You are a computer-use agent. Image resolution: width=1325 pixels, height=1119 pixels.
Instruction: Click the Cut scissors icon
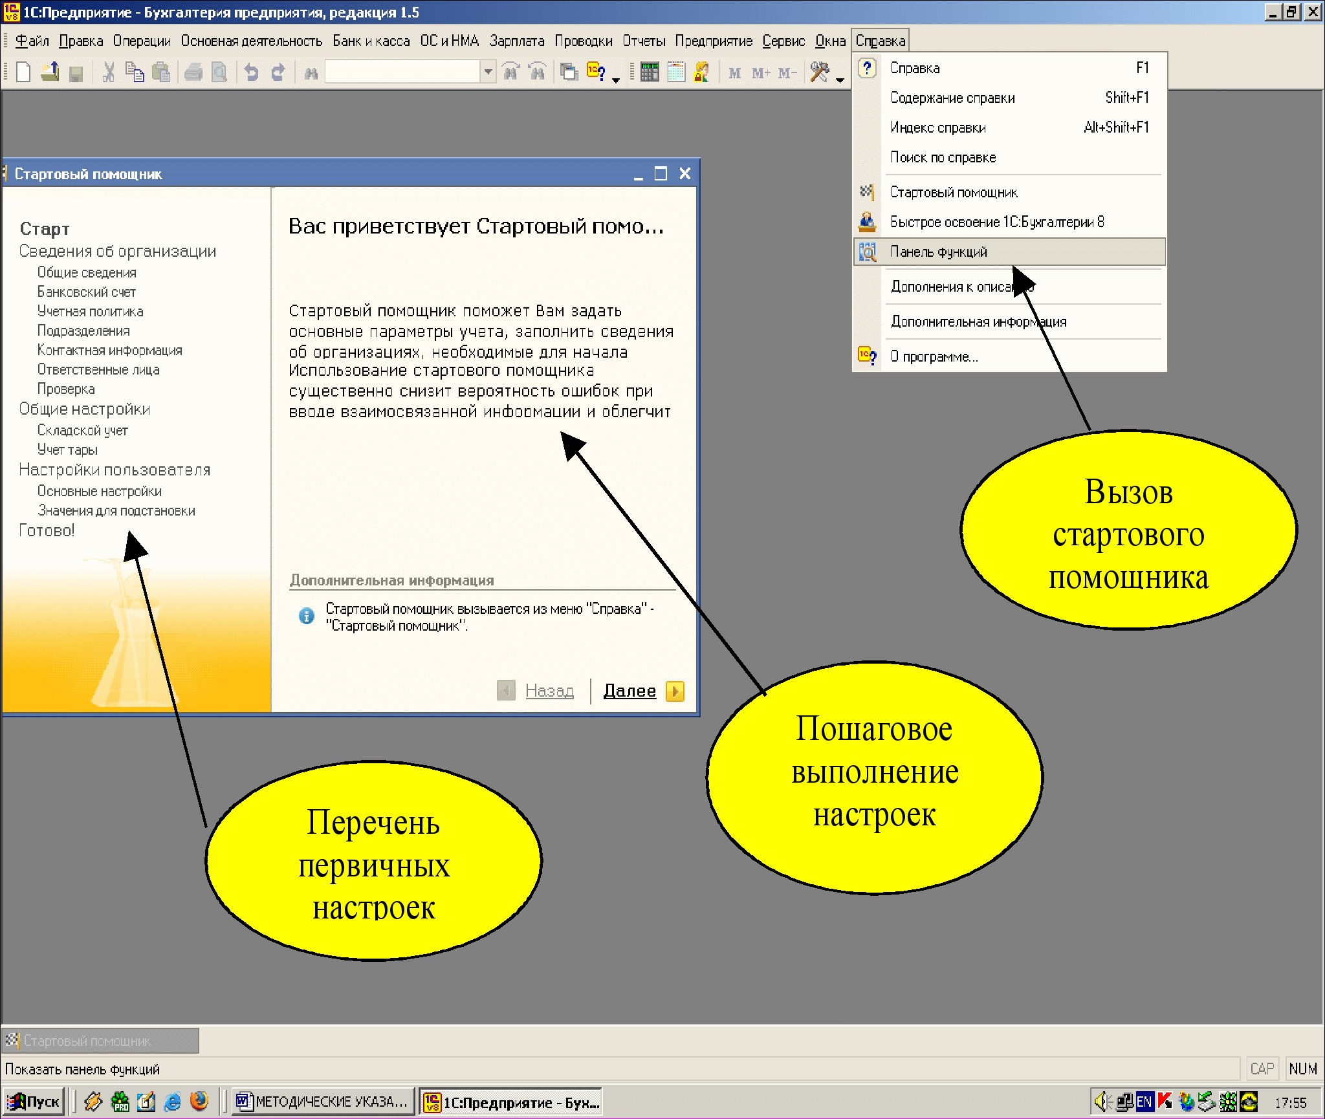[x=108, y=72]
